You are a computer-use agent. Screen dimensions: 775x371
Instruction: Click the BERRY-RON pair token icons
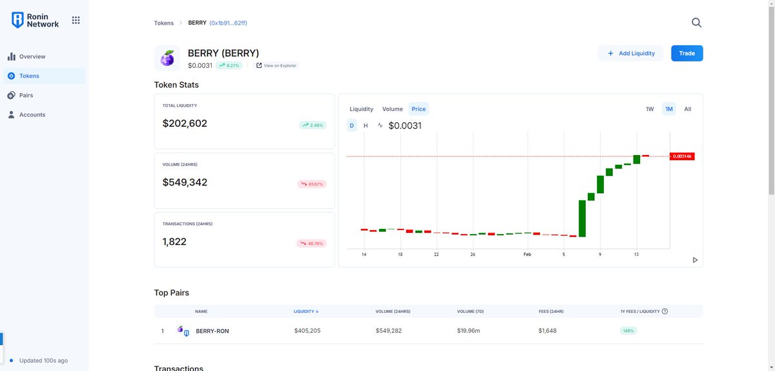coord(183,331)
